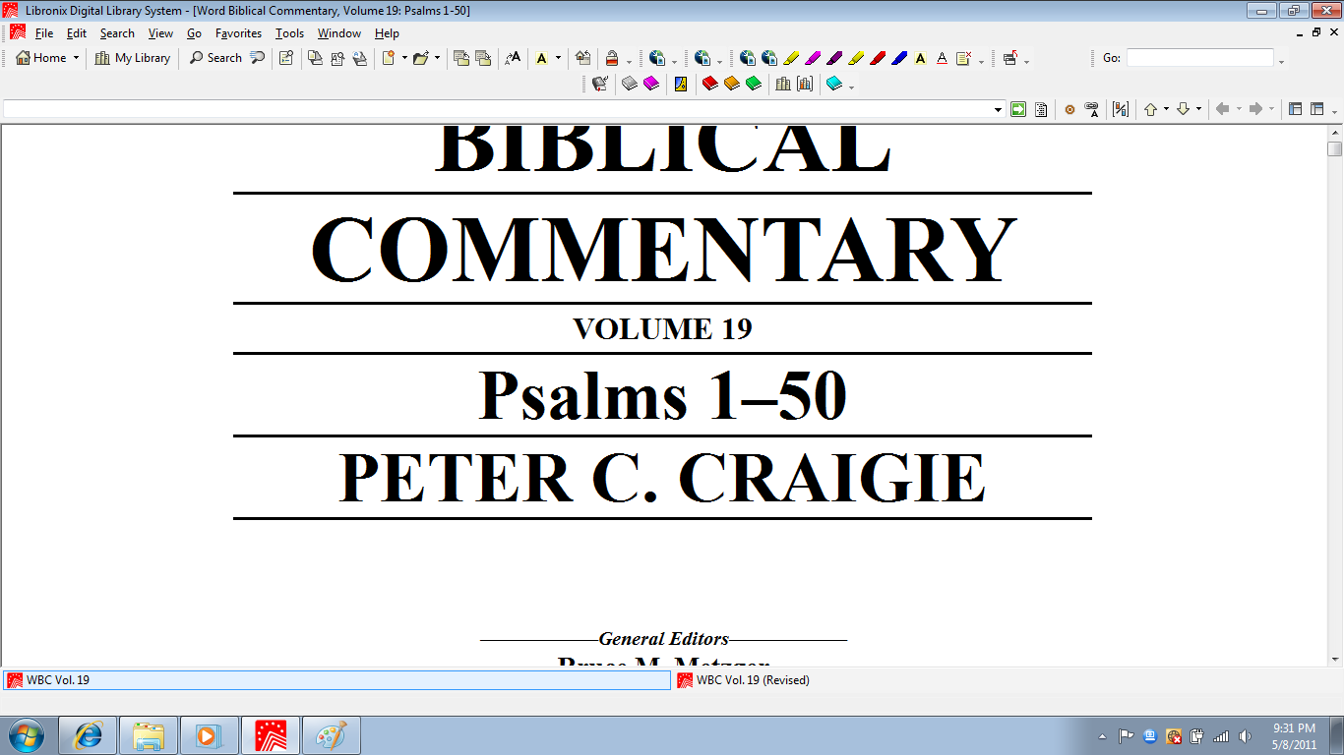
Task: Click the green Go arrow button
Action: tap(1019, 109)
